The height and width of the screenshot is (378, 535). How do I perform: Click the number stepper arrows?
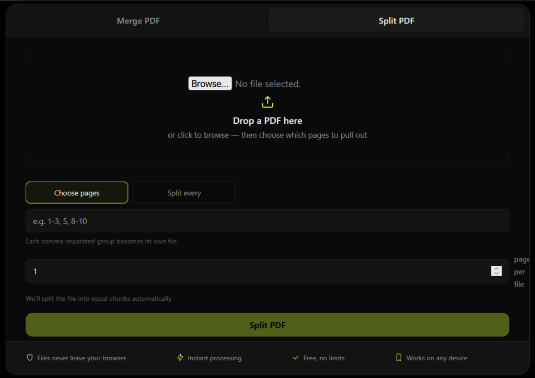point(496,271)
